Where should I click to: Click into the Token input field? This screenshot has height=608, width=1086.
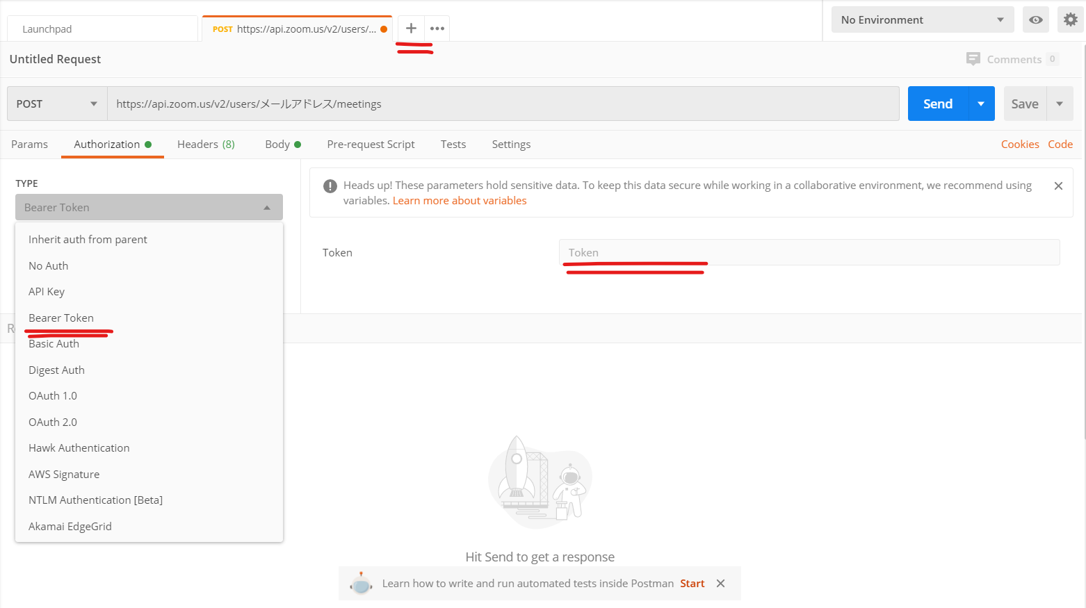coord(809,252)
